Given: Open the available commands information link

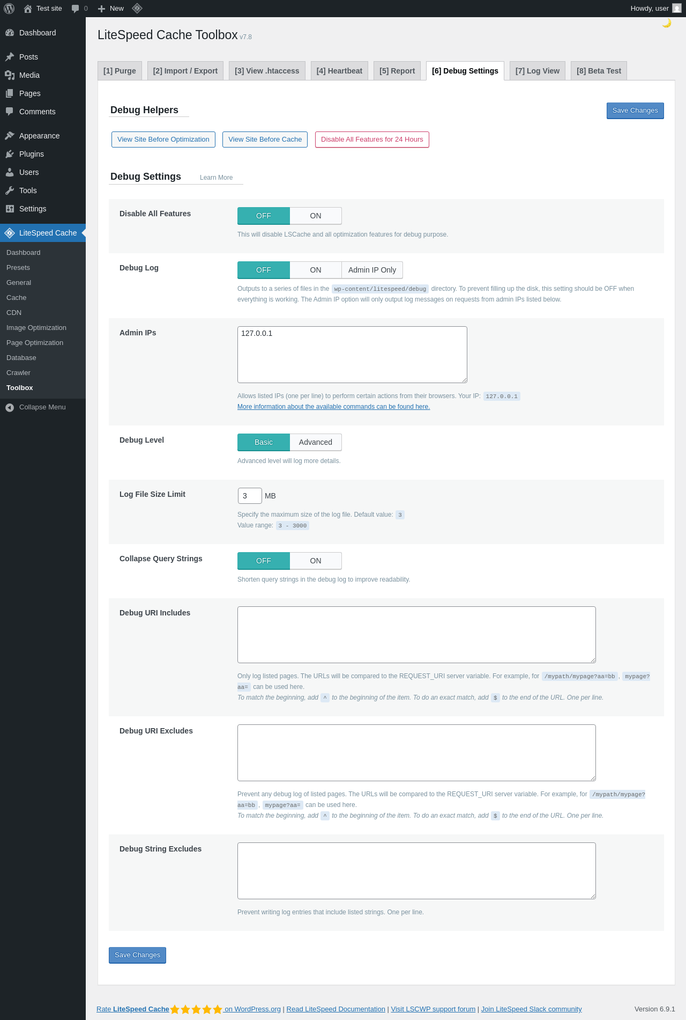Looking at the screenshot, I should 333,407.
